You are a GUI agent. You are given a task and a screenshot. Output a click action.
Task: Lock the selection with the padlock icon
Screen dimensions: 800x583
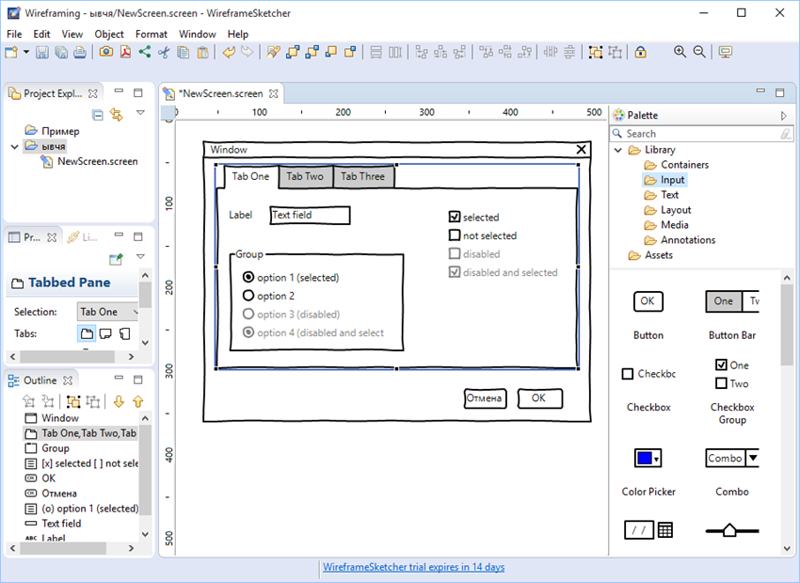(x=641, y=52)
